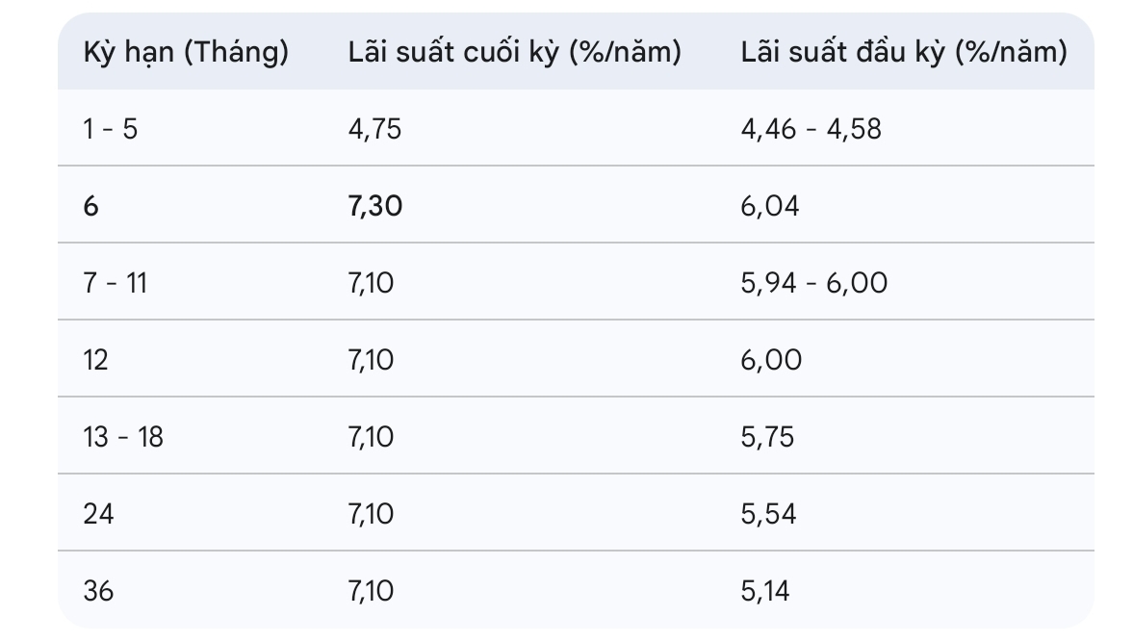Screen dimensions: 1133x642
Task: Select the 24-month term cell
Action: [x=98, y=514]
